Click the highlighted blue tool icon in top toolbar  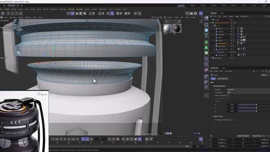point(72,13)
